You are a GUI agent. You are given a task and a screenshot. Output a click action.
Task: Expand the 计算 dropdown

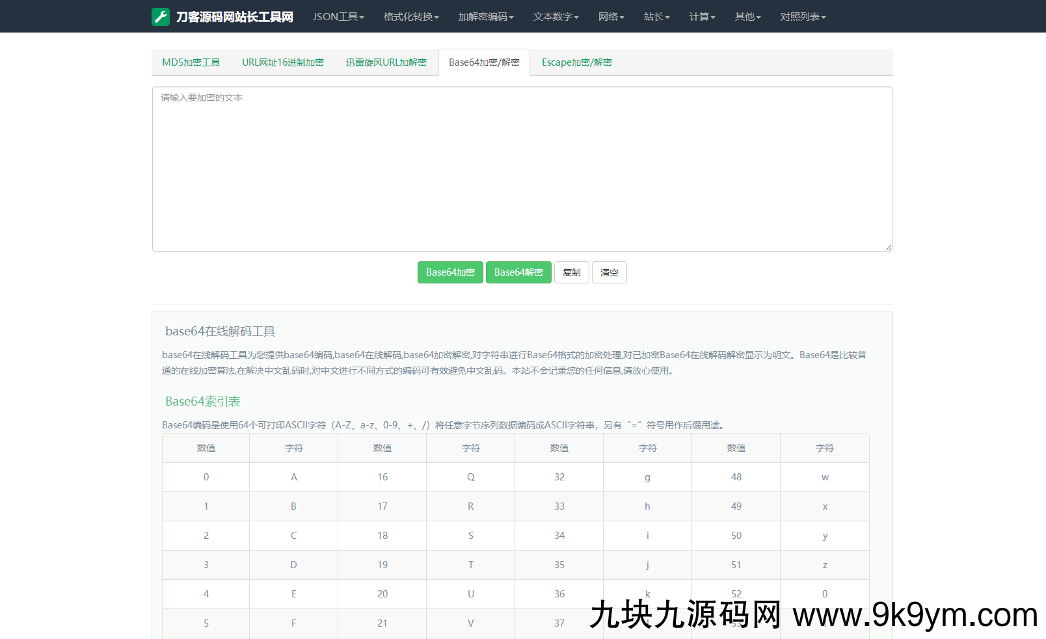point(702,17)
